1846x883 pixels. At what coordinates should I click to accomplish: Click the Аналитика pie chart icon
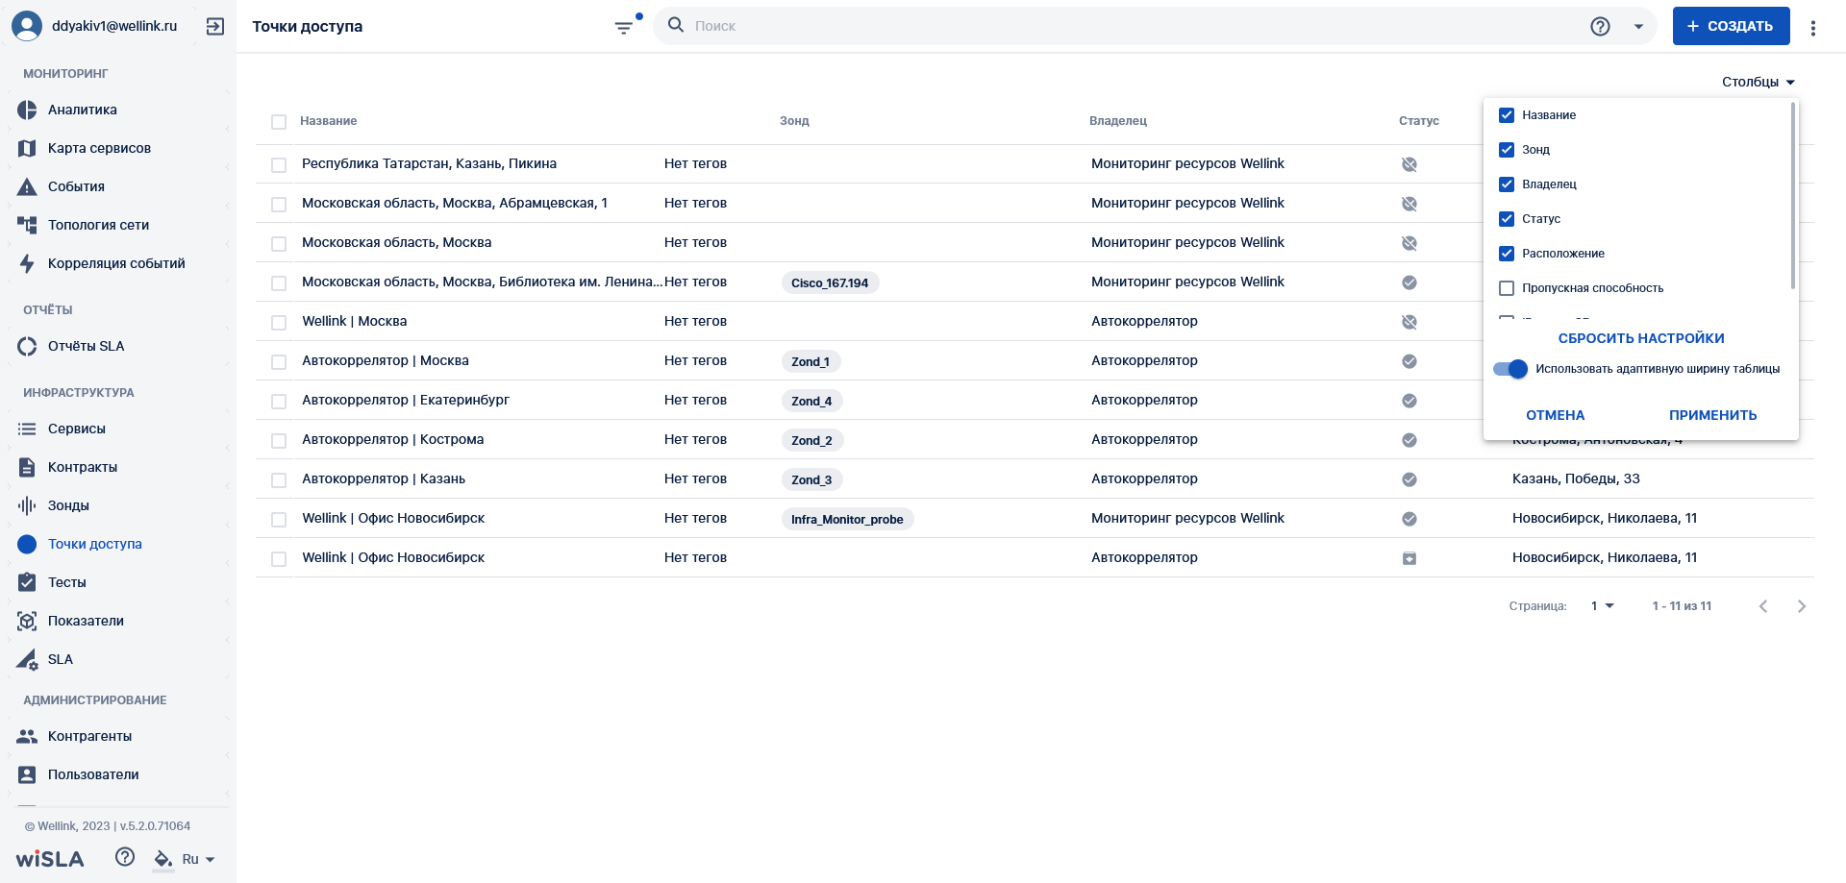pos(27,110)
